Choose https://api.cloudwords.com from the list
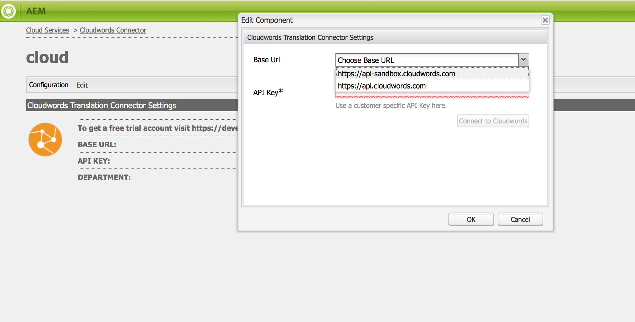The height and width of the screenshot is (322, 635). (382, 86)
